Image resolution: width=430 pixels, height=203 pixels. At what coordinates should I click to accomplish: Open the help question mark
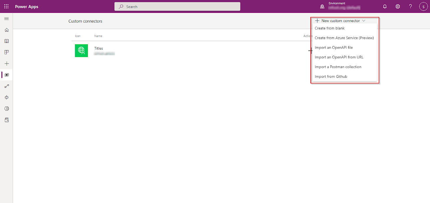click(411, 6)
